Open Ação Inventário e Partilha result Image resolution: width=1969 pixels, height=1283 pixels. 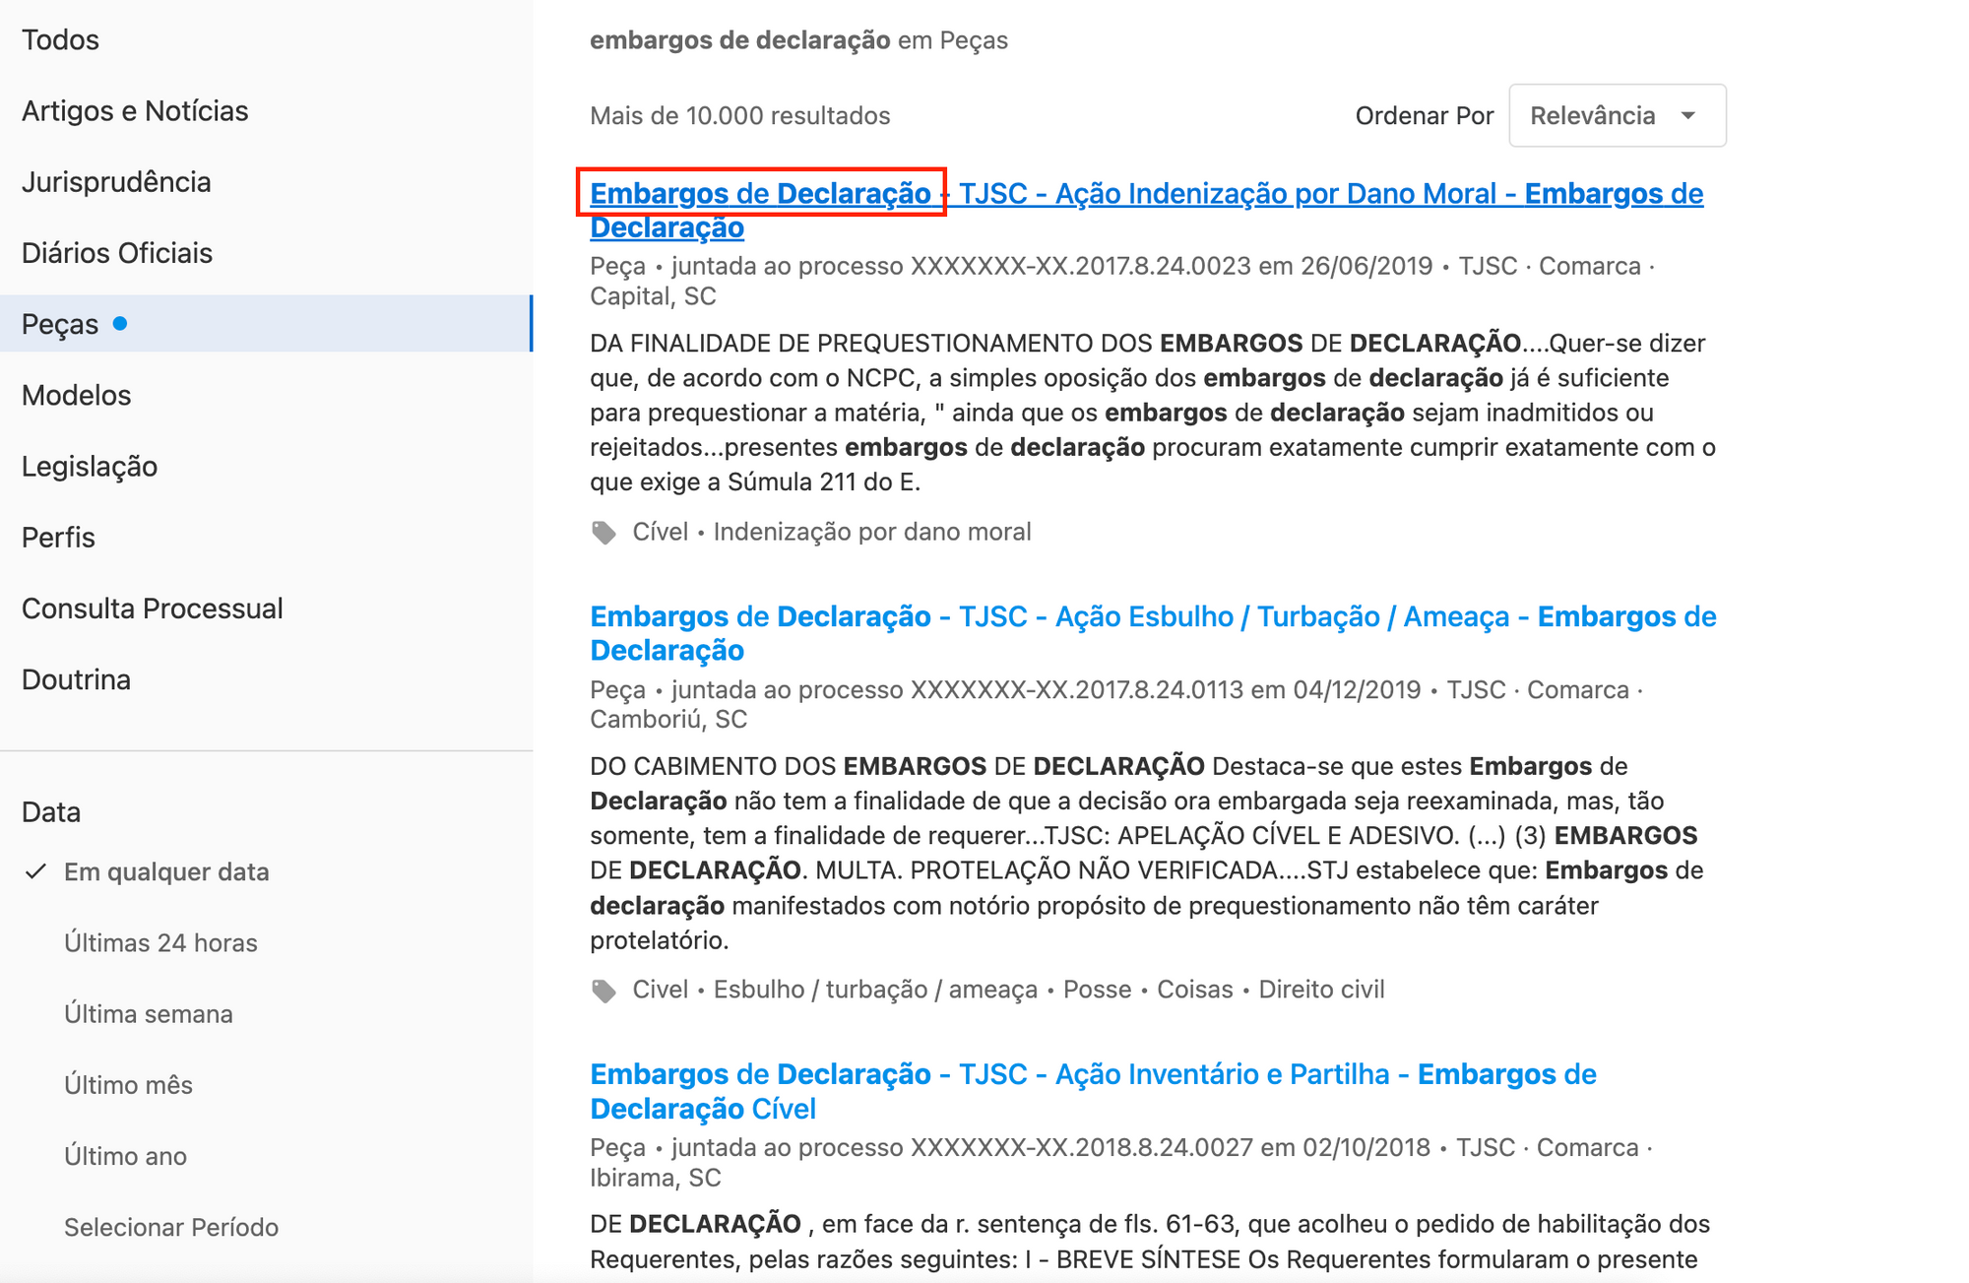tap(1221, 1074)
